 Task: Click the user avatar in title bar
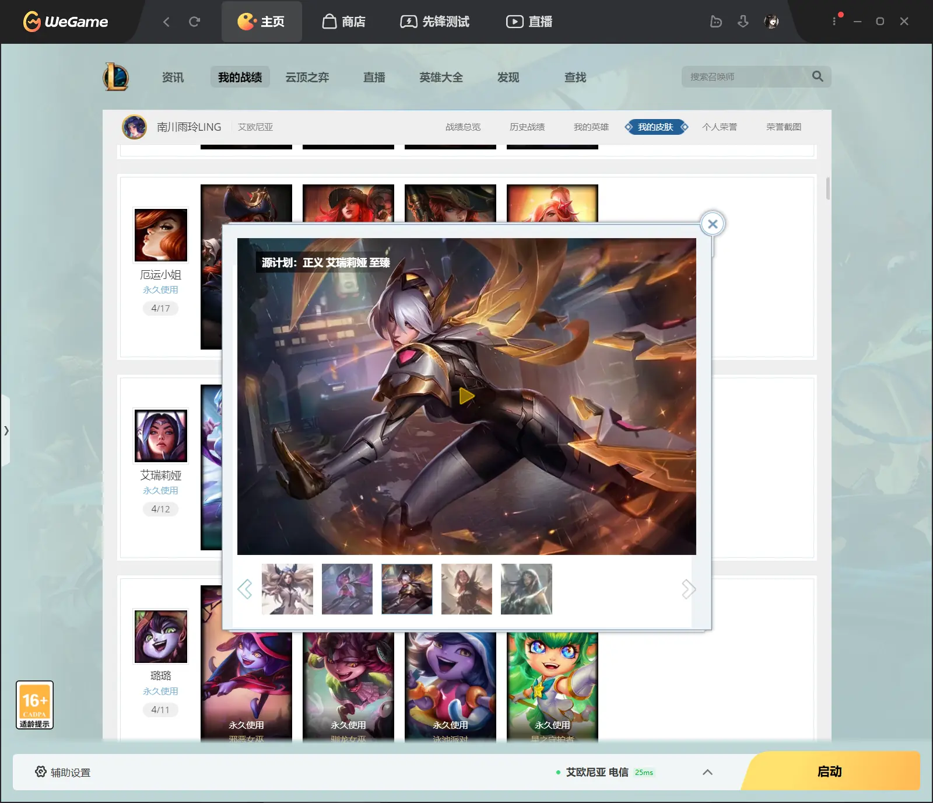click(771, 22)
